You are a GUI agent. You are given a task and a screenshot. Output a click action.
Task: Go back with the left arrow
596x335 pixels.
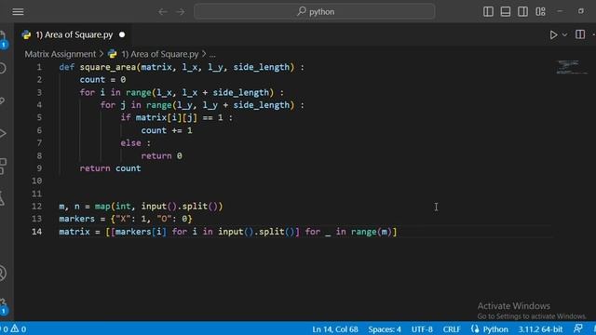163,12
